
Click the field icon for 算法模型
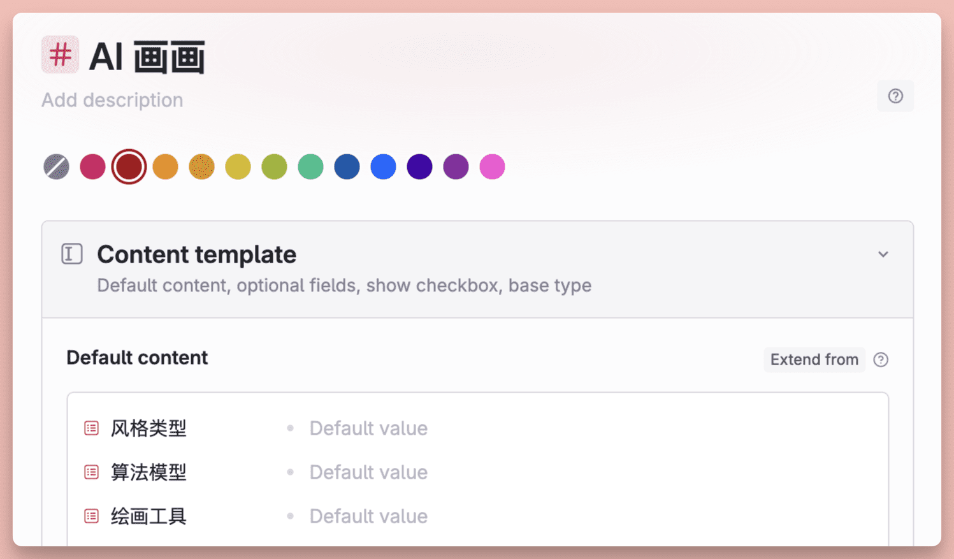tap(92, 472)
